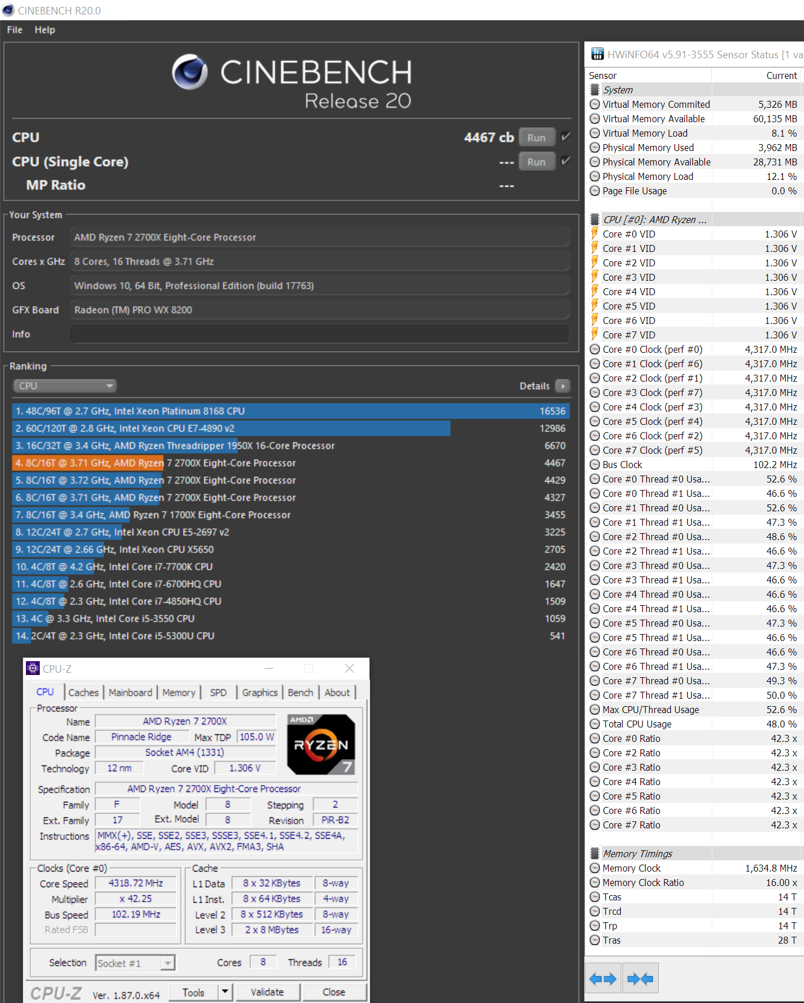804x1003 pixels.
Task: Click the Virtual Memory Commited clock icon
Action: [595, 104]
